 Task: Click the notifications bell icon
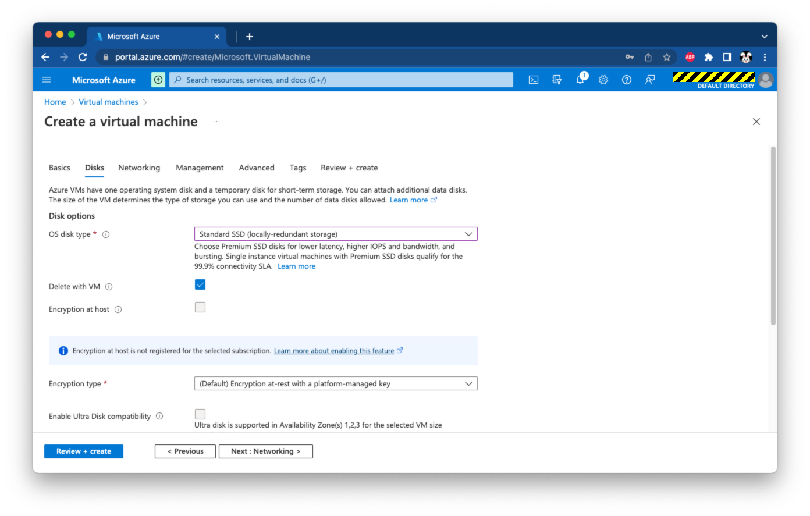580,80
